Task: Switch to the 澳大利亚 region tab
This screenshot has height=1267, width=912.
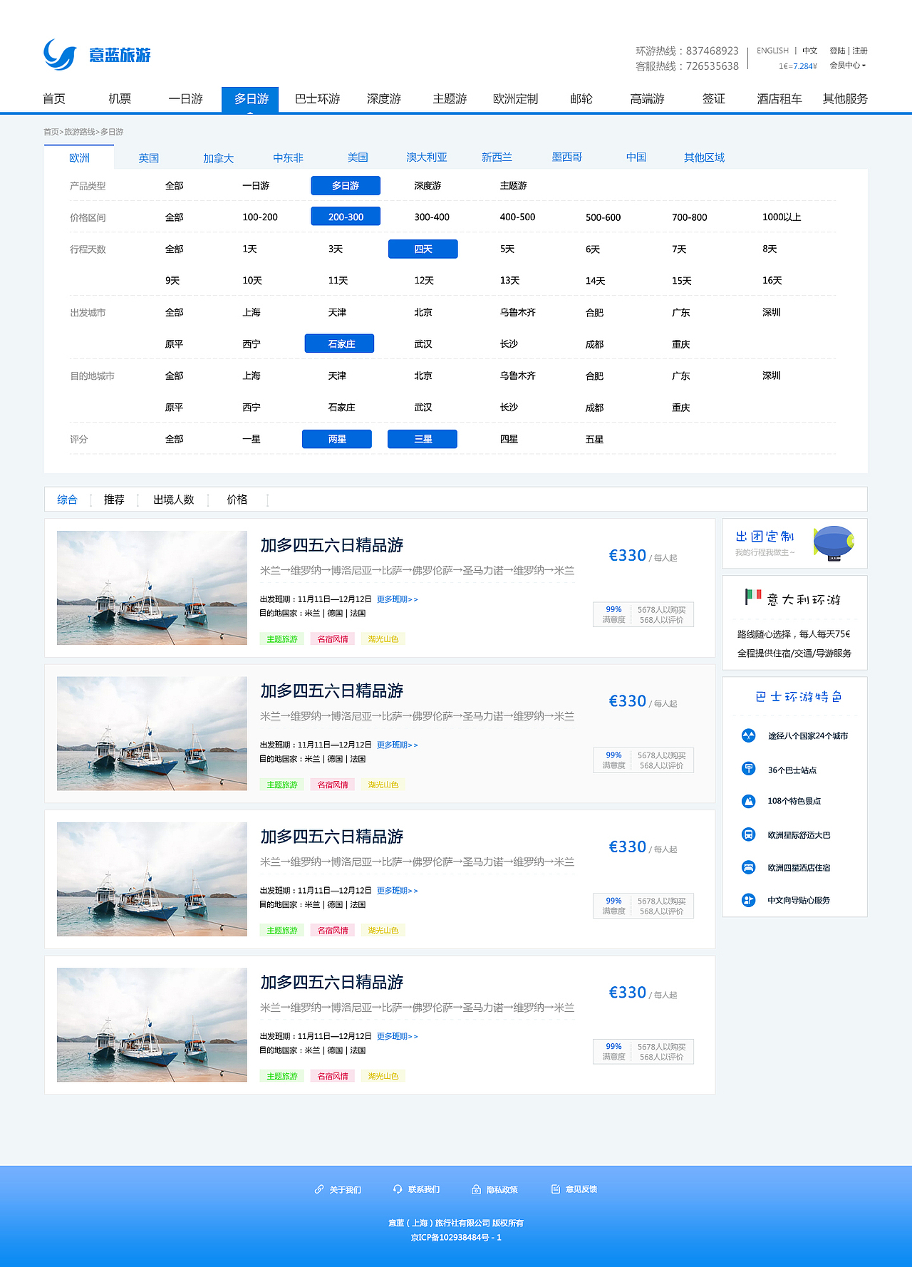Action: [x=427, y=157]
